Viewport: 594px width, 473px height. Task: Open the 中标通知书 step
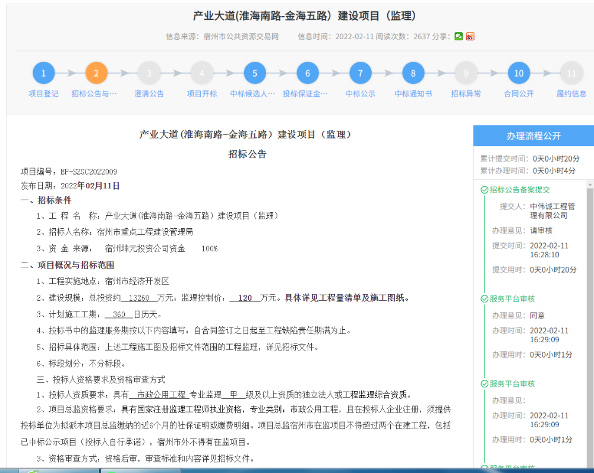(413, 94)
